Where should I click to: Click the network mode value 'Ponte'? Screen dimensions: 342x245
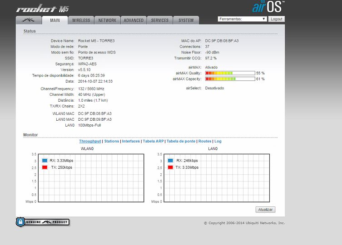tap(83, 47)
